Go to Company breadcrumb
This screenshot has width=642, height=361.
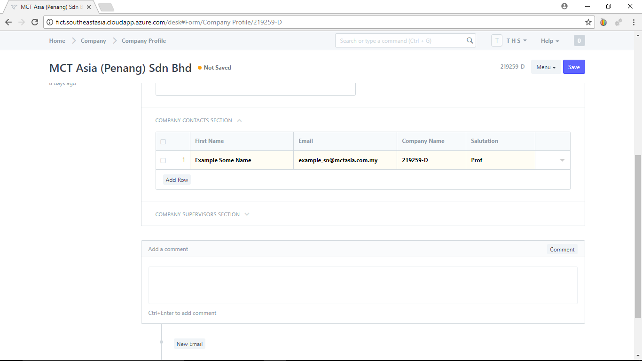click(94, 41)
